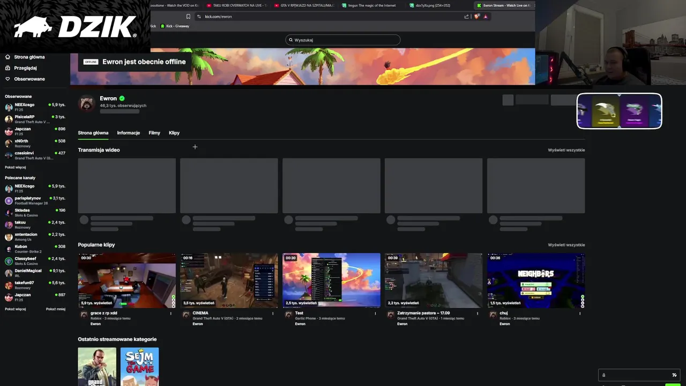Viewport: 686px width, 386px height.
Task: Click the Kick logo on 'Kick - Giveaway' bookmark
Action: pos(162,26)
